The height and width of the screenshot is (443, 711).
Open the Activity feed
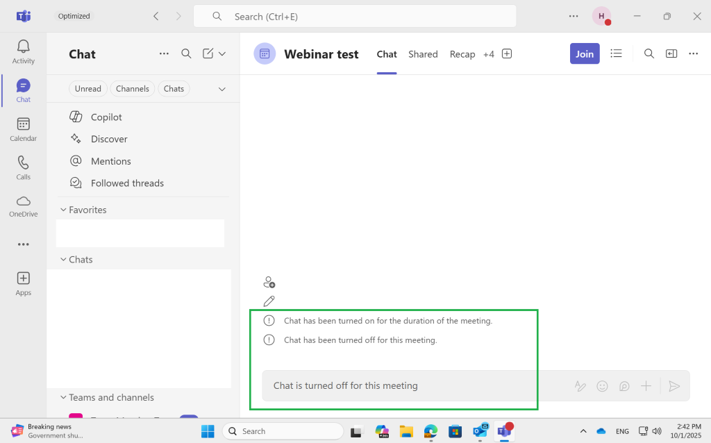(23, 52)
